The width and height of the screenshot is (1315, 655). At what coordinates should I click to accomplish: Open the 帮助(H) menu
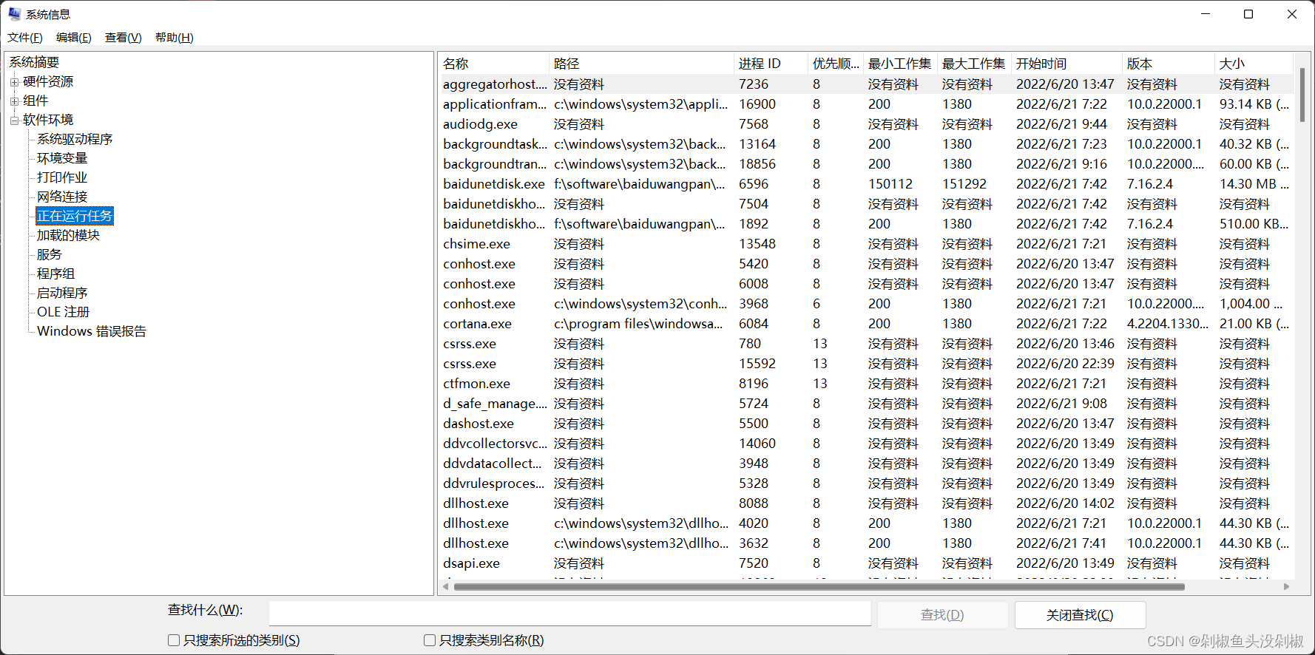coord(175,38)
